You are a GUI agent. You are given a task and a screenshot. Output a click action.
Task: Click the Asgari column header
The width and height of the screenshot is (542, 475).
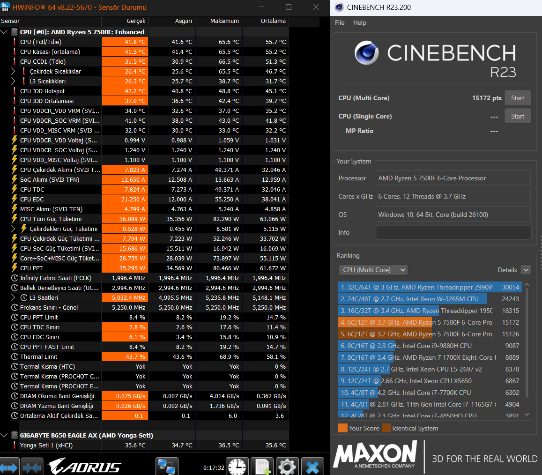172,21
